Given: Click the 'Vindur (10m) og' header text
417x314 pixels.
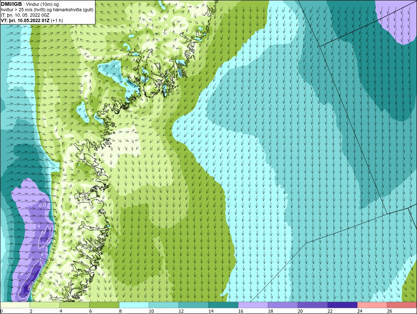Looking at the screenshot, I should tap(42, 4).
